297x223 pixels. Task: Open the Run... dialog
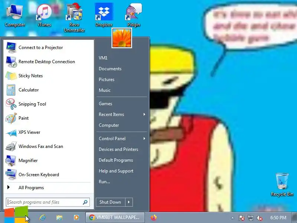point(104,182)
